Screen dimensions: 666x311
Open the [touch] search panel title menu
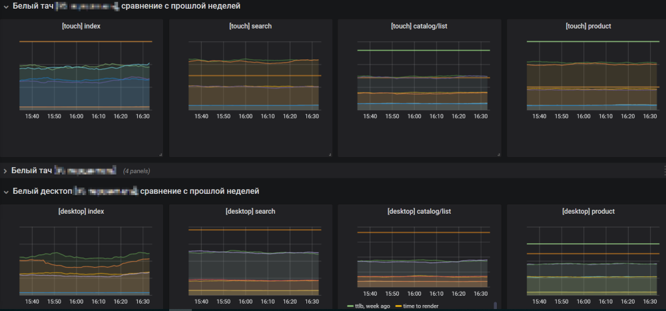pyautogui.click(x=250, y=26)
